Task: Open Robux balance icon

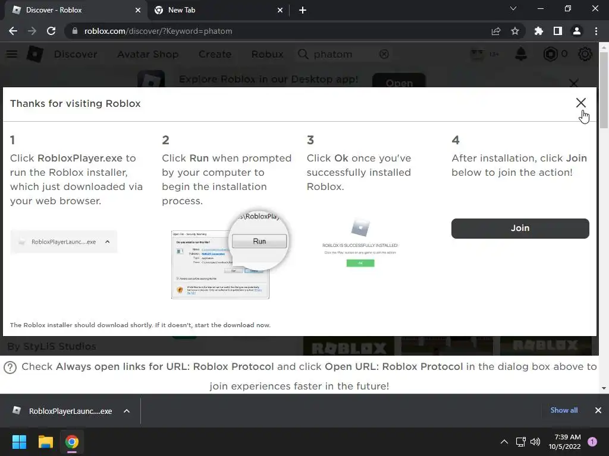Action: coord(550,54)
